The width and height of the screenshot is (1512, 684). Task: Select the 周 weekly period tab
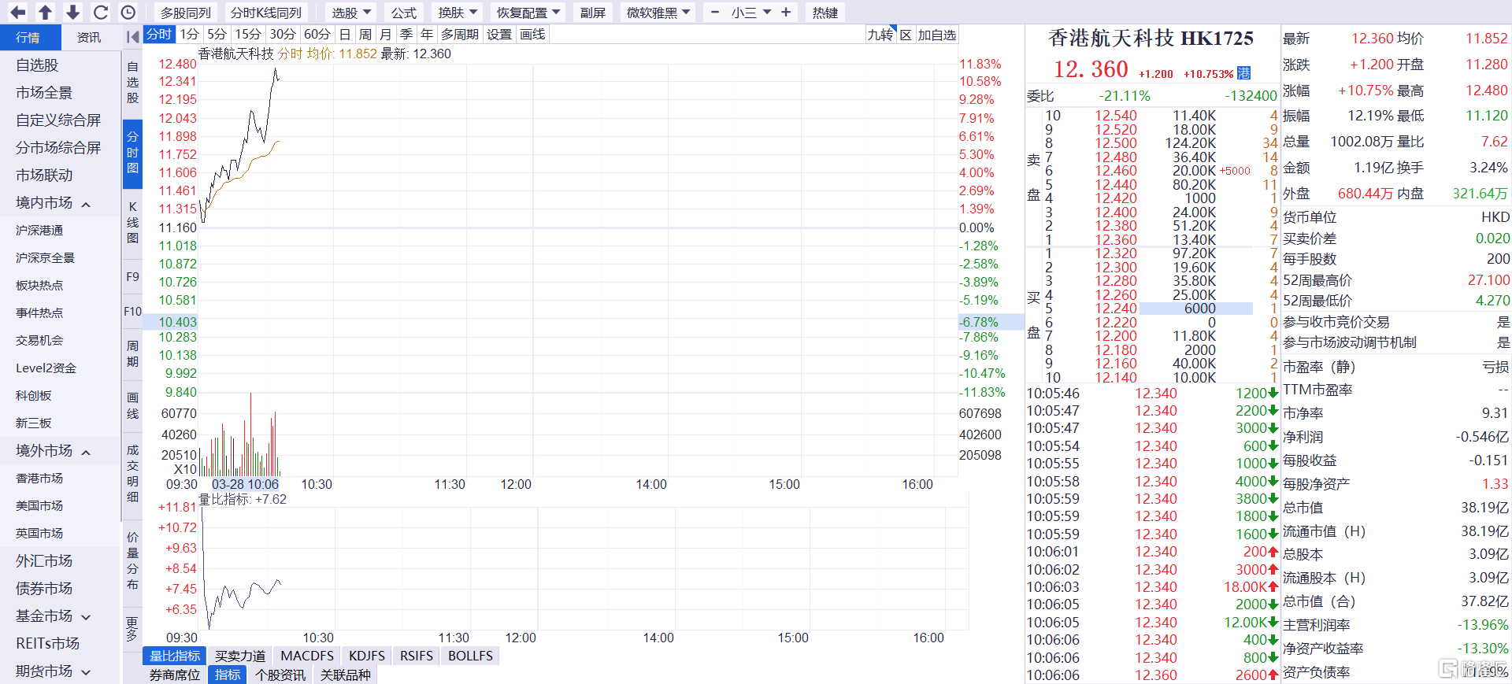[x=365, y=34]
